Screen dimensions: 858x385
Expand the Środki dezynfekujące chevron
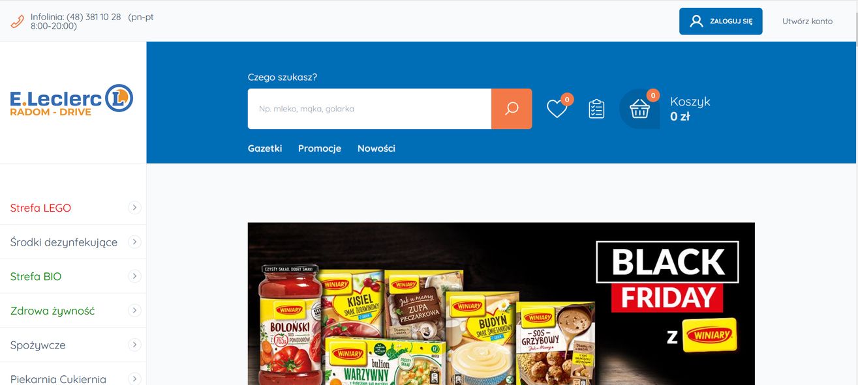[x=134, y=242]
